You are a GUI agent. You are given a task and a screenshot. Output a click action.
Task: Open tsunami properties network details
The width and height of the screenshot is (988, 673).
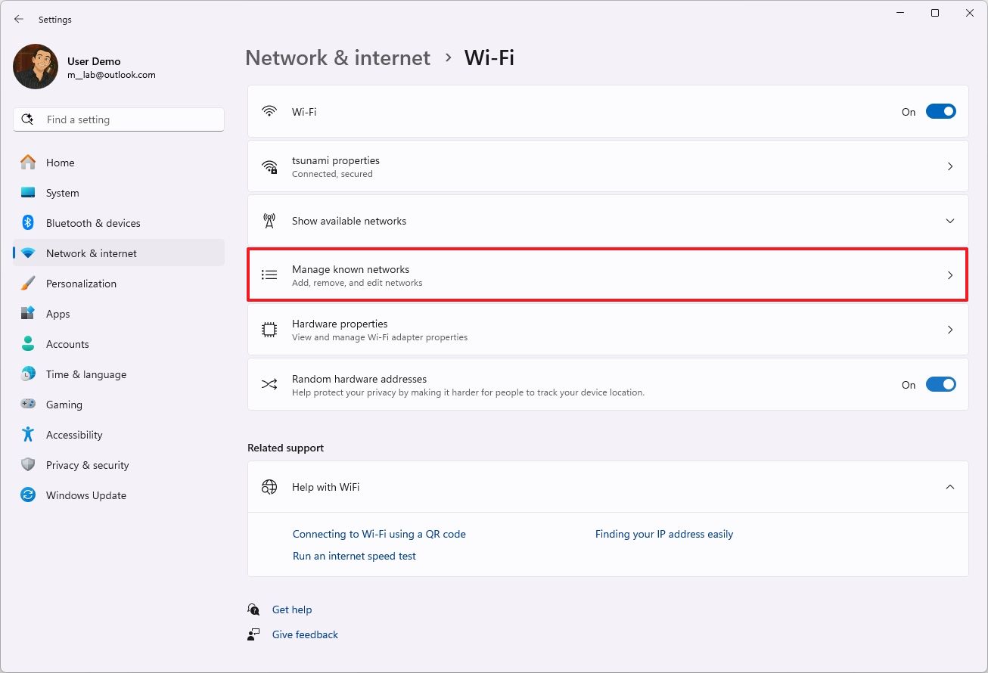(605, 166)
